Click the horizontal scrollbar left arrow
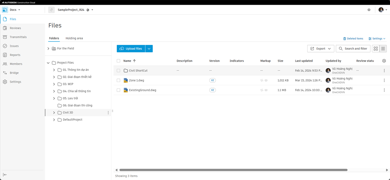 (x=116, y=170)
